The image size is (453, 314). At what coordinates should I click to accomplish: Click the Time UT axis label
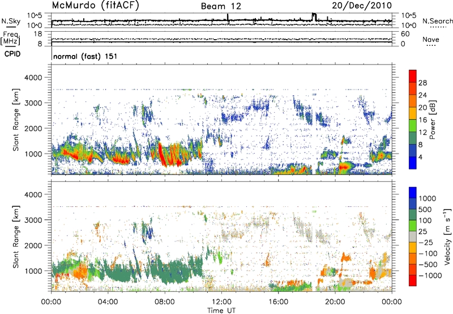(x=221, y=311)
